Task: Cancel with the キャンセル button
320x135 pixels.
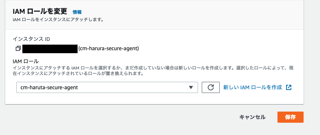Action: tap(252, 117)
